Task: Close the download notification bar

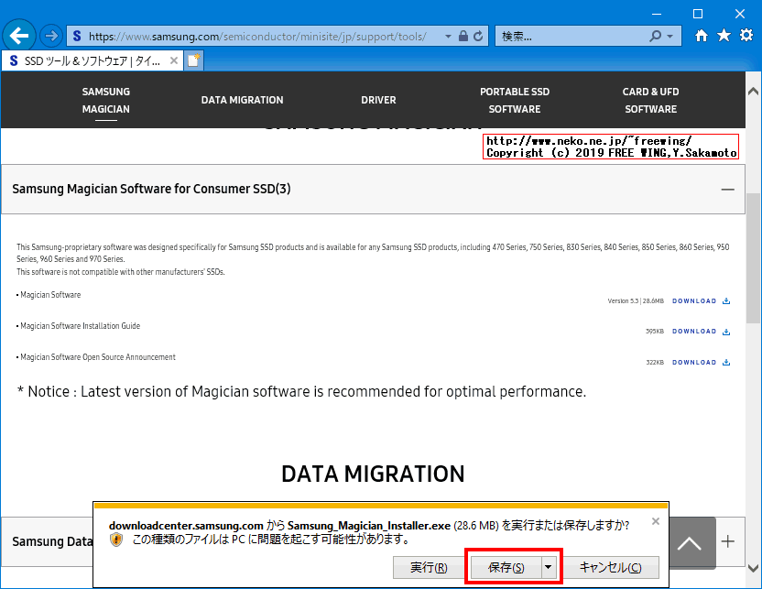Action: tap(655, 521)
